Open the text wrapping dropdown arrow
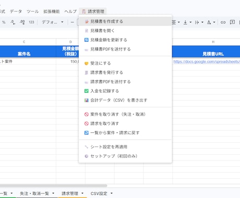 pos(202,22)
